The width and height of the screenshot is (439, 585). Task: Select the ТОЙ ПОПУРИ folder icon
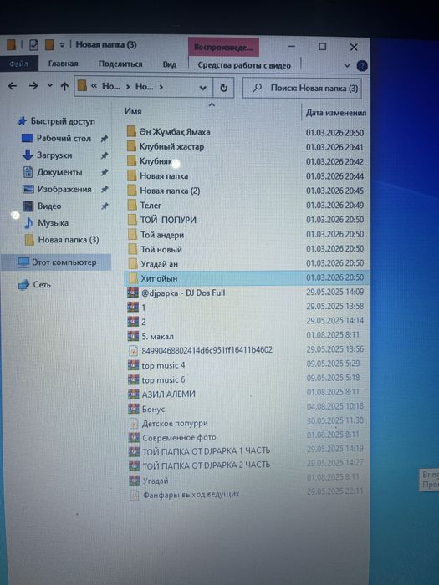[x=132, y=219]
